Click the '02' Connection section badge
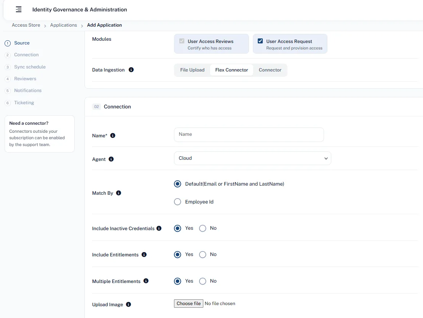Screen dimensions: 423x318 coord(97,107)
